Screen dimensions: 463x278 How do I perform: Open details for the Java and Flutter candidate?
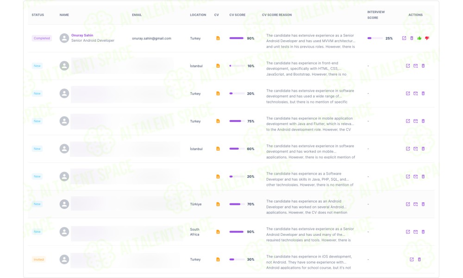coord(408,121)
